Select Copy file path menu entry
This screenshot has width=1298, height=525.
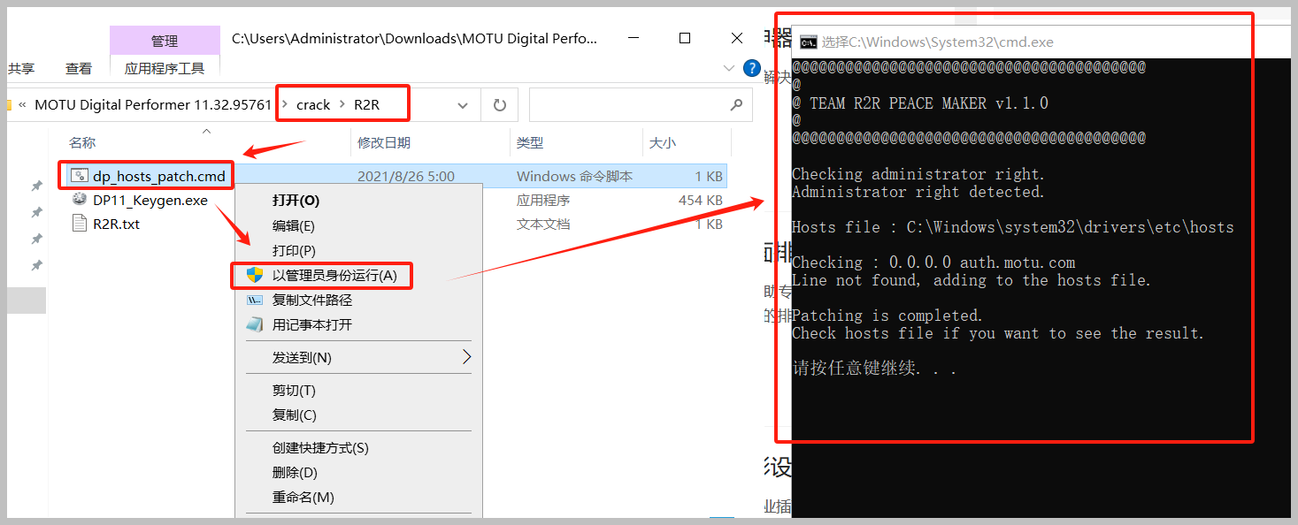pos(312,300)
